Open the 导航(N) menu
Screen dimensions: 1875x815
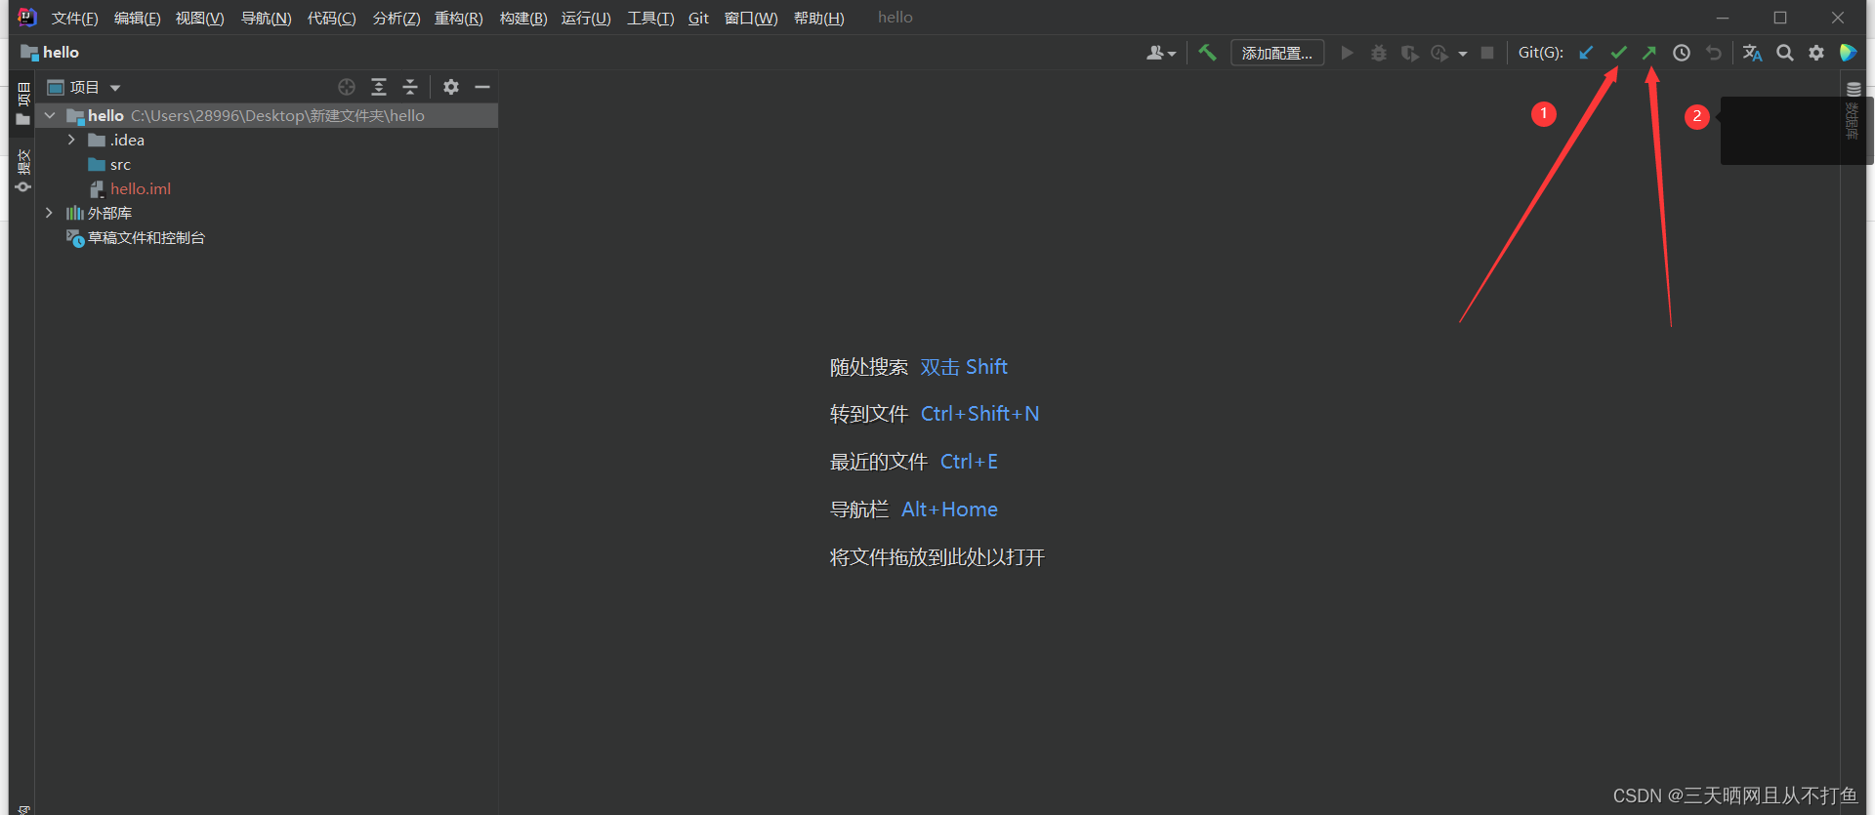pos(266,18)
